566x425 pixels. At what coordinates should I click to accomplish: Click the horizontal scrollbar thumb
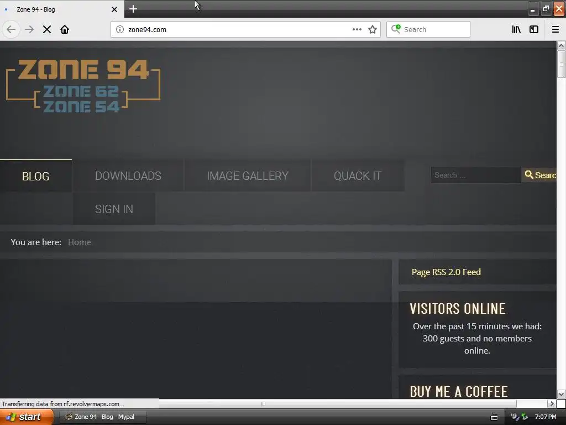pyautogui.click(x=264, y=403)
